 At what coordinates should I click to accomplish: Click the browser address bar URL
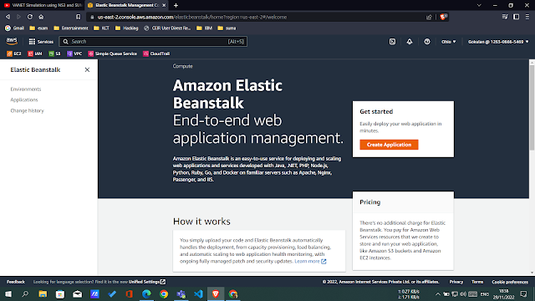point(192,17)
